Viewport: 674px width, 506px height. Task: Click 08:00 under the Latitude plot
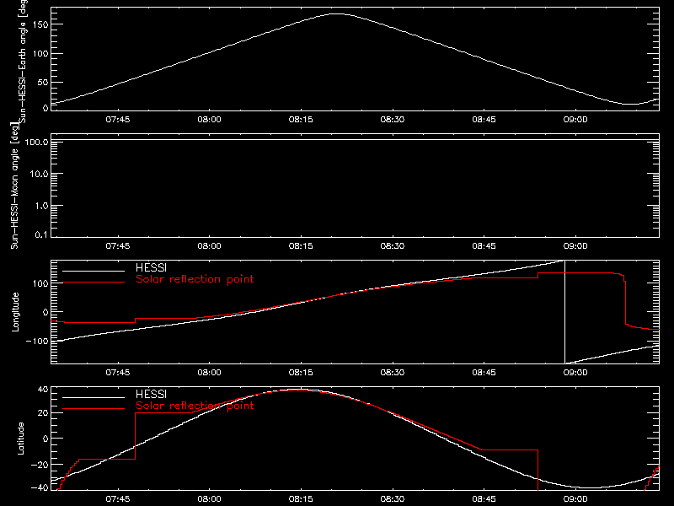(209, 499)
